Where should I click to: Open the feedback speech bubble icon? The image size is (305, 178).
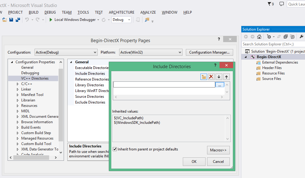click(281, 4)
